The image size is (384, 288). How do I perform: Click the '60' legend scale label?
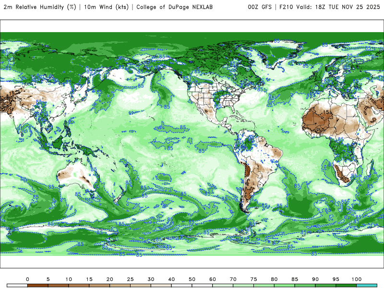tap(213, 279)
